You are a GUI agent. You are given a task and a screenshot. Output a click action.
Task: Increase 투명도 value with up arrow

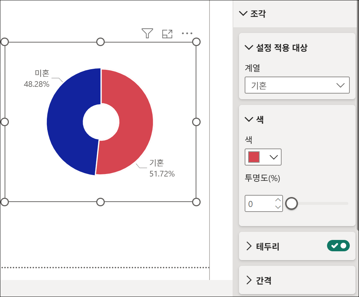[x=278, y=200]
